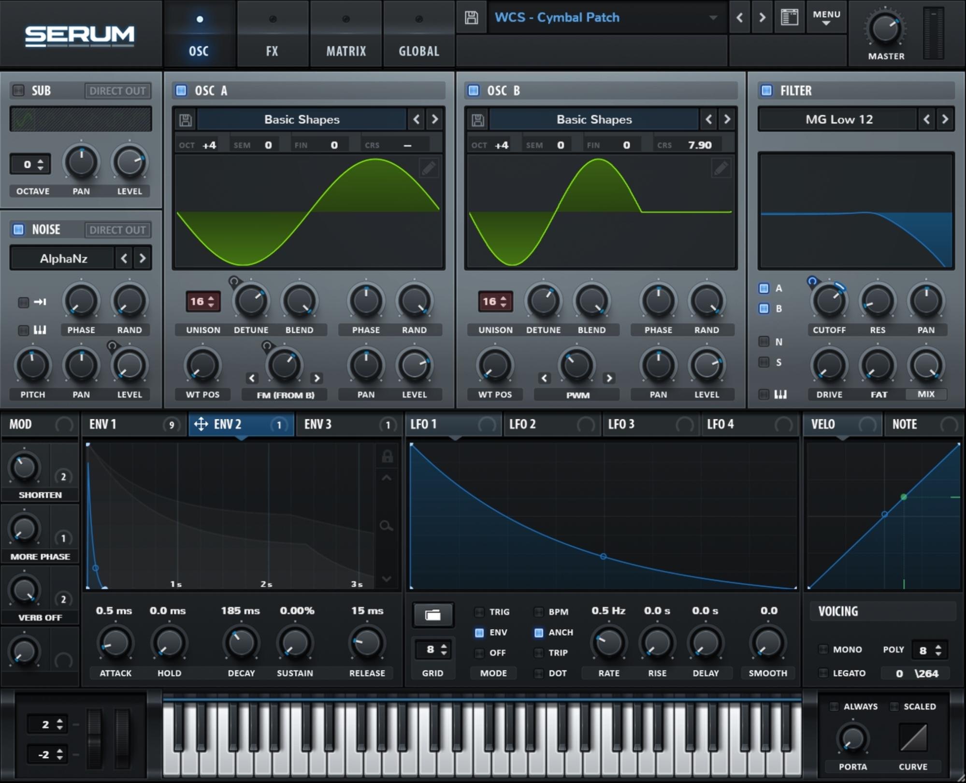
Task: Enable LFO BPM sync
Action: [x=538, y=612]
